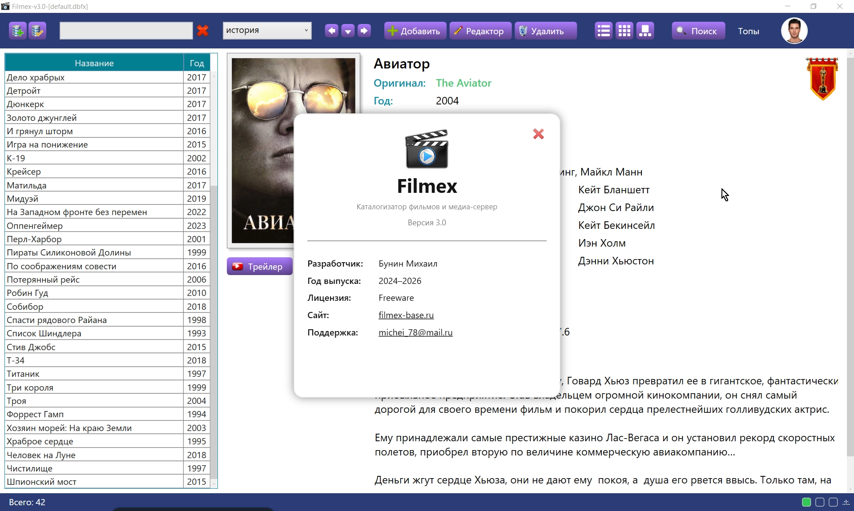Close the Filmex about dialog
Screen dimensions: 854x511
tap(538, 134)
